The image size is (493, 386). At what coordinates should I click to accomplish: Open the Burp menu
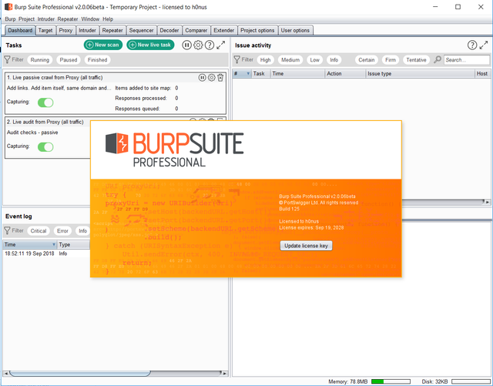click(10, 18)
